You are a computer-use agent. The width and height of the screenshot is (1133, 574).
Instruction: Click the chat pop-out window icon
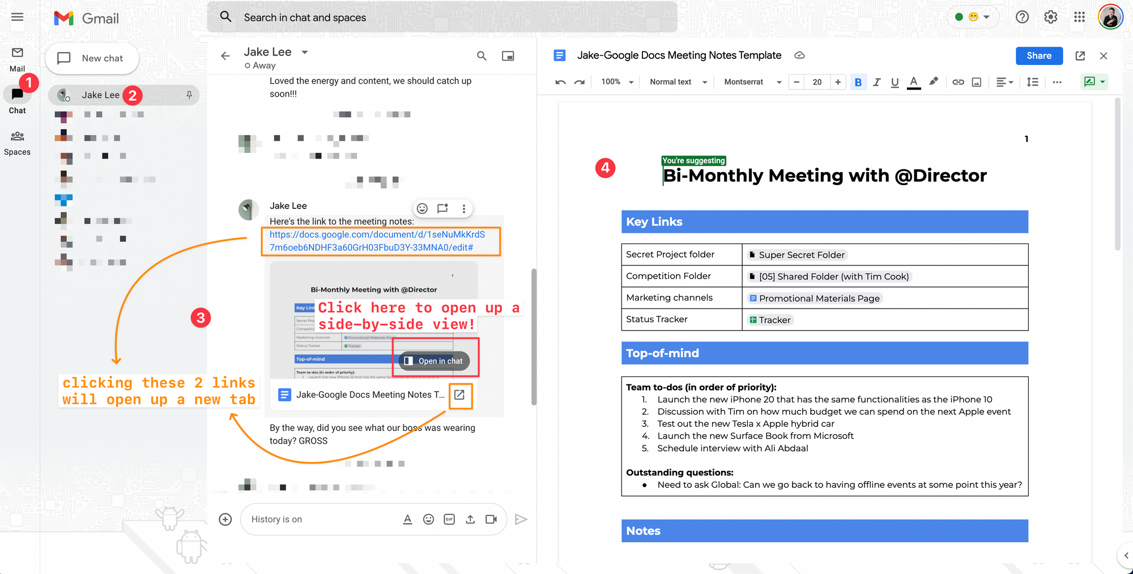click(508, 56)
